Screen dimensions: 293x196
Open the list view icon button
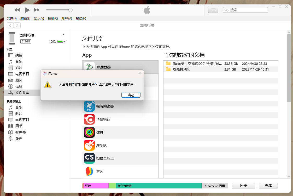[x=213, y=10]
